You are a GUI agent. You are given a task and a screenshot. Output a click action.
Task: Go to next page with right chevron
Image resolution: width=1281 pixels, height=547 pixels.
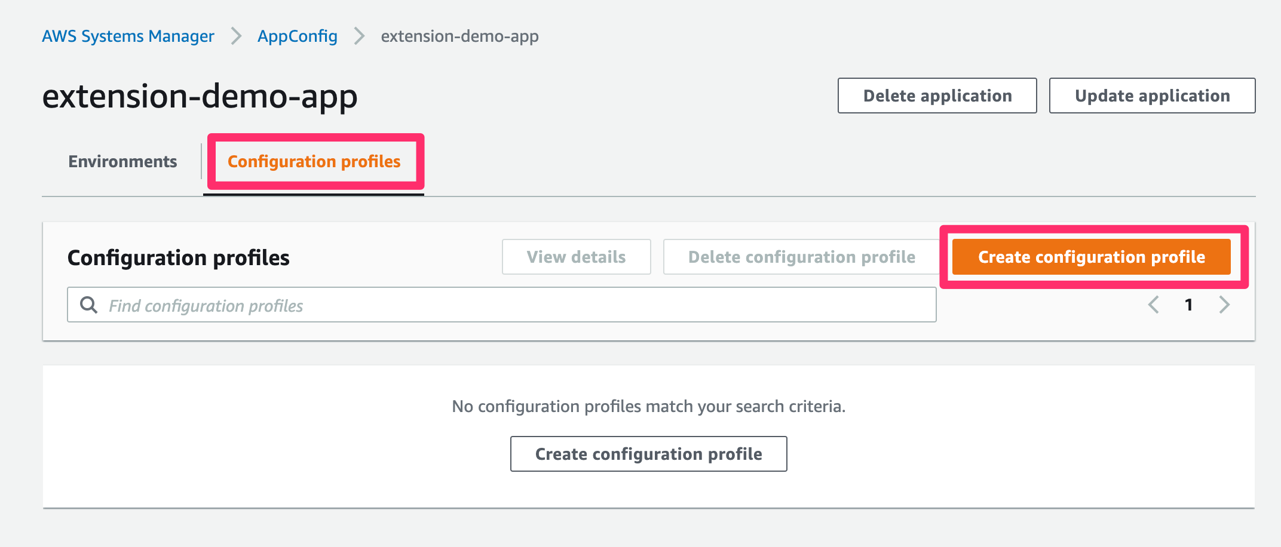click(1224, 305)
